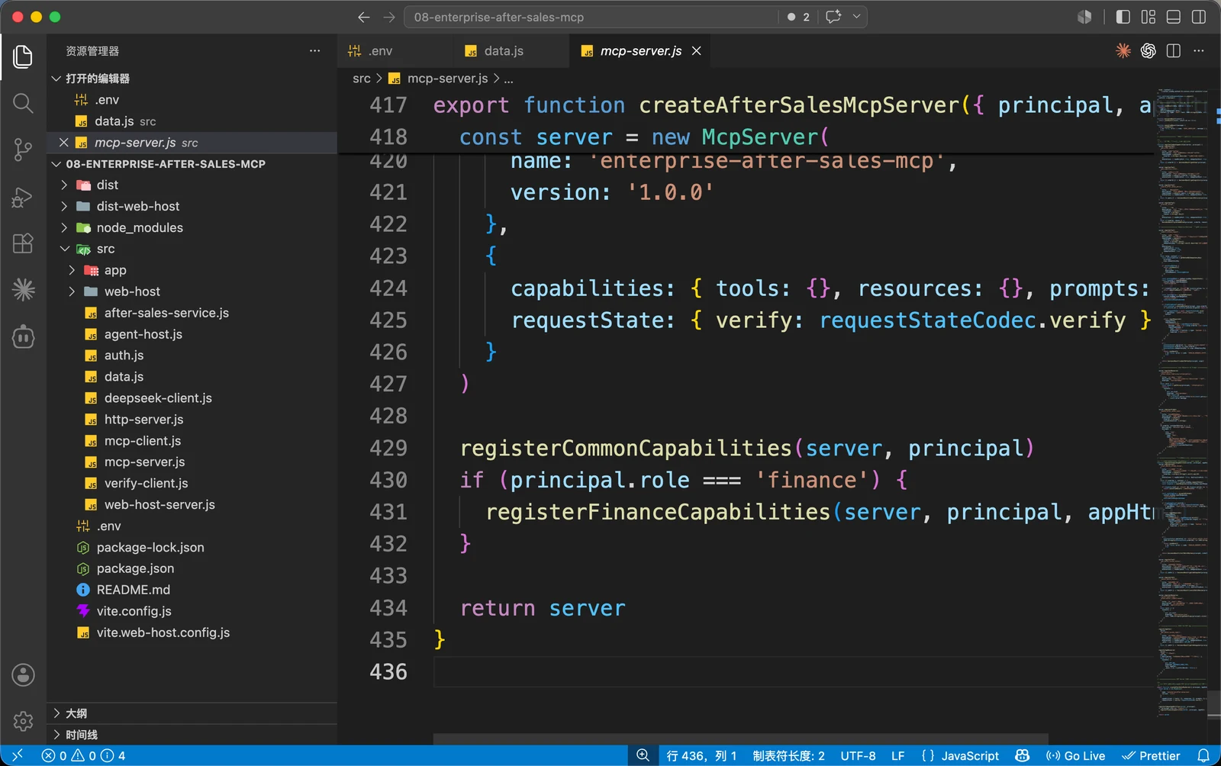The height and width of the screenshot is (766, 1221).
Task: Open the Search view in activity bar
Action: coord(23,103)
